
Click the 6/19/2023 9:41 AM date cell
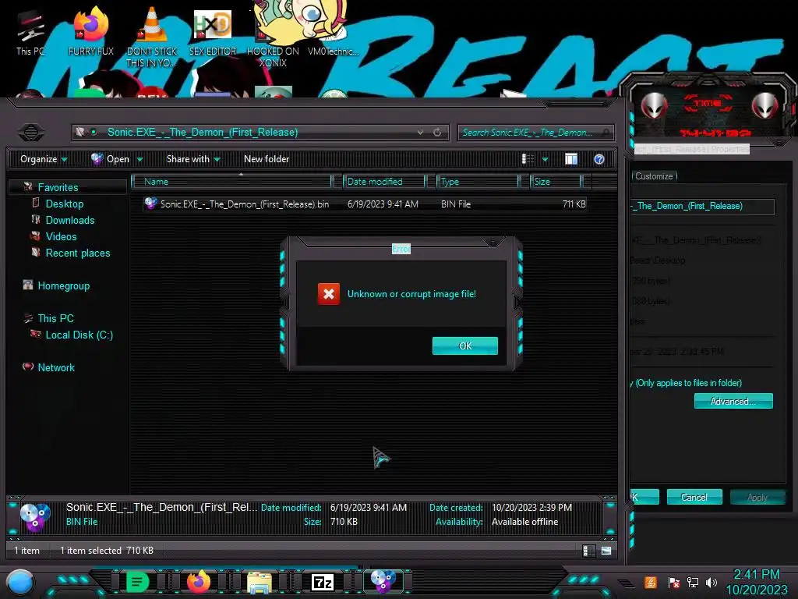pos(383,204)
